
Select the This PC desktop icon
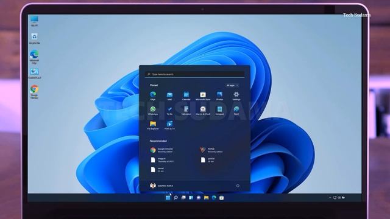coord(34,21)
